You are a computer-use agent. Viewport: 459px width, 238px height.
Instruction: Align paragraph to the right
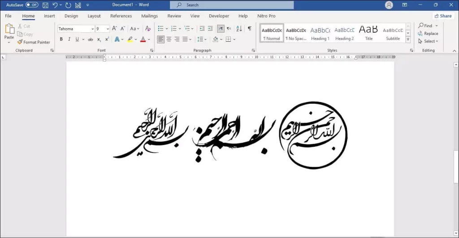point(177,39)
